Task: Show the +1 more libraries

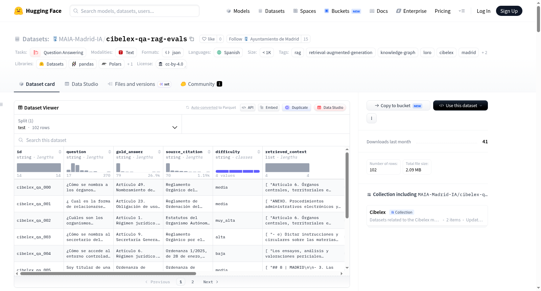Action: click(130, 64)
